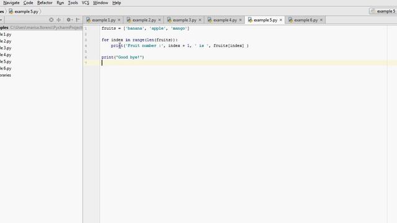Image resolution: width=397 pixels, height=223 pixels.
Task: Select file 3.py in project tree
Action: point(6,48)
